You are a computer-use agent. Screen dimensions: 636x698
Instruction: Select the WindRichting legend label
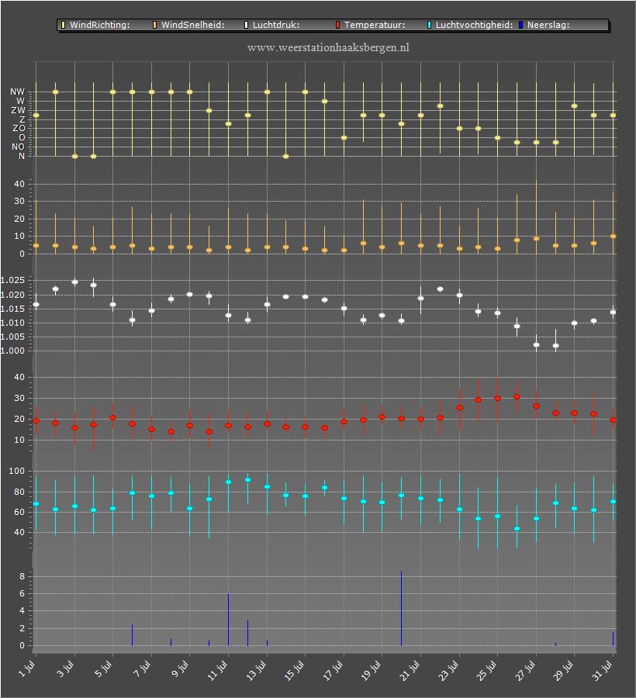pyautogui.click(x=100, y=25)
